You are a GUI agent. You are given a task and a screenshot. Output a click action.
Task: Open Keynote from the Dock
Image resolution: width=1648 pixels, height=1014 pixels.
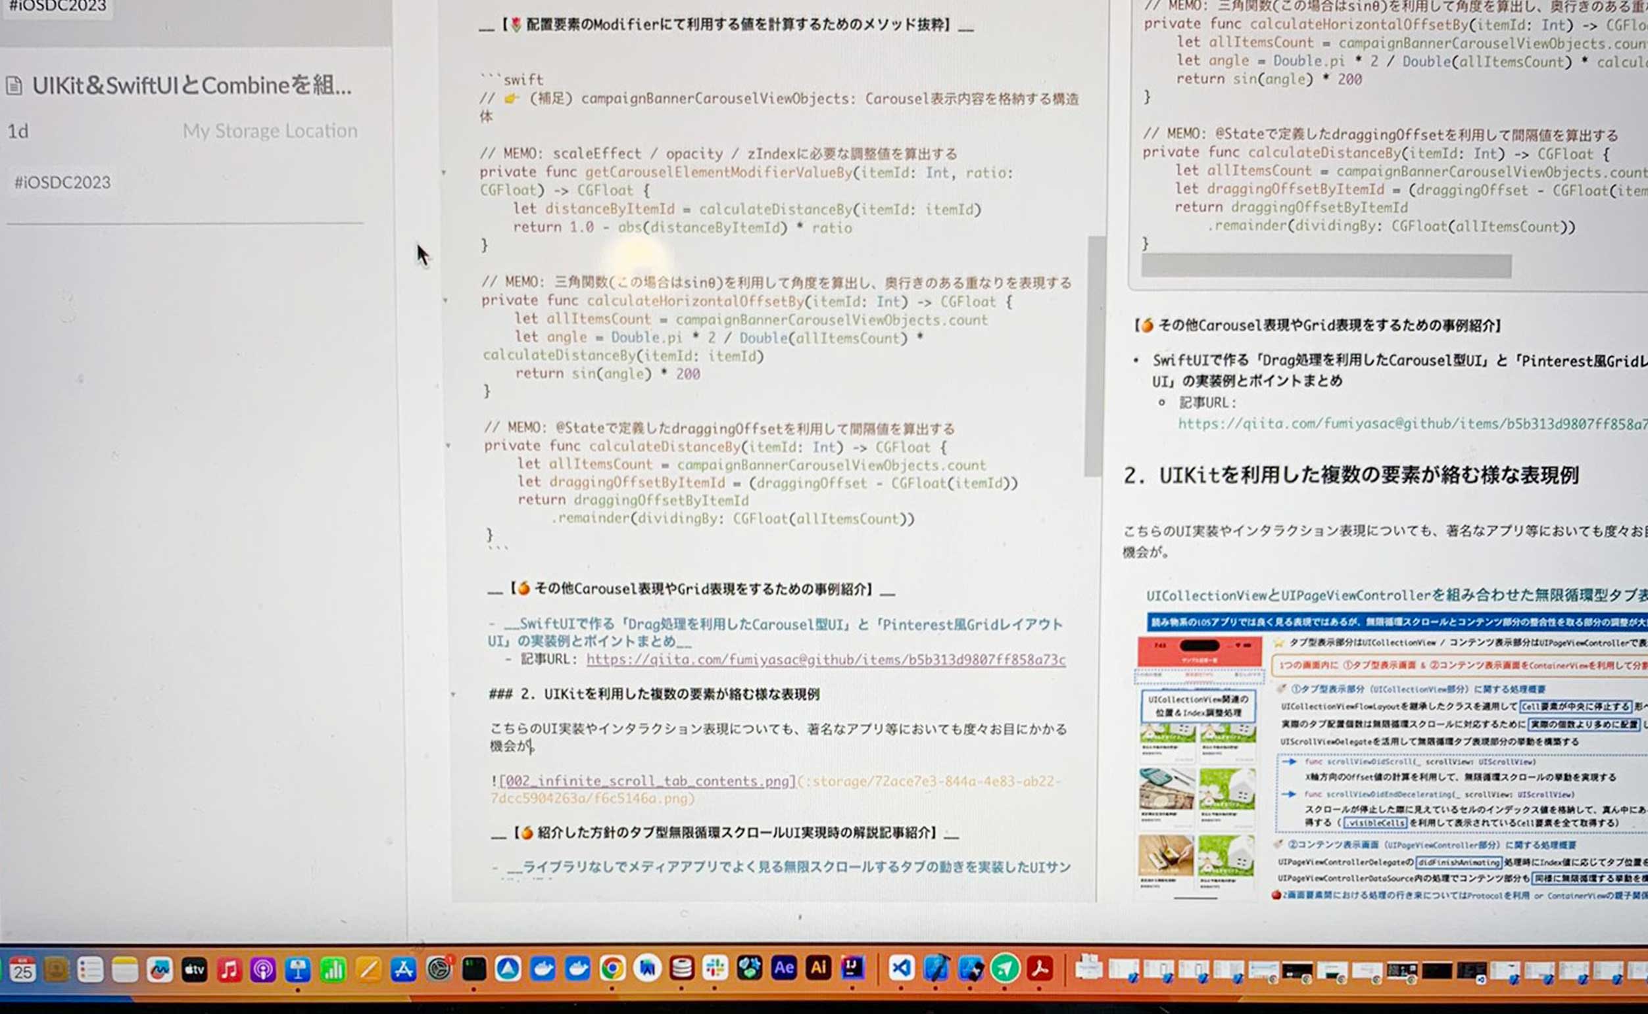[x=297, y=970]
